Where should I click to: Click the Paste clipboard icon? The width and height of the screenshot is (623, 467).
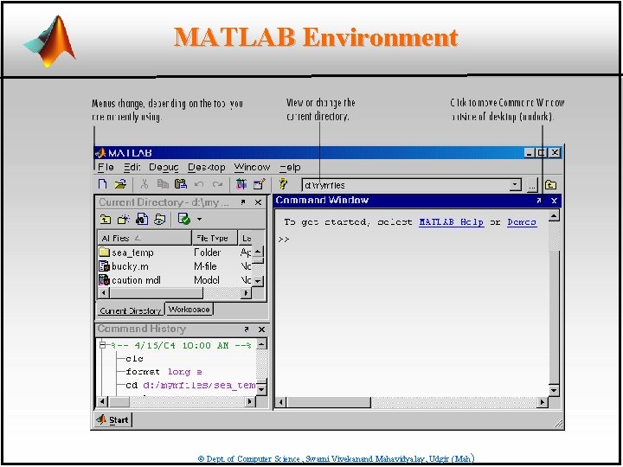click(180, 184)
